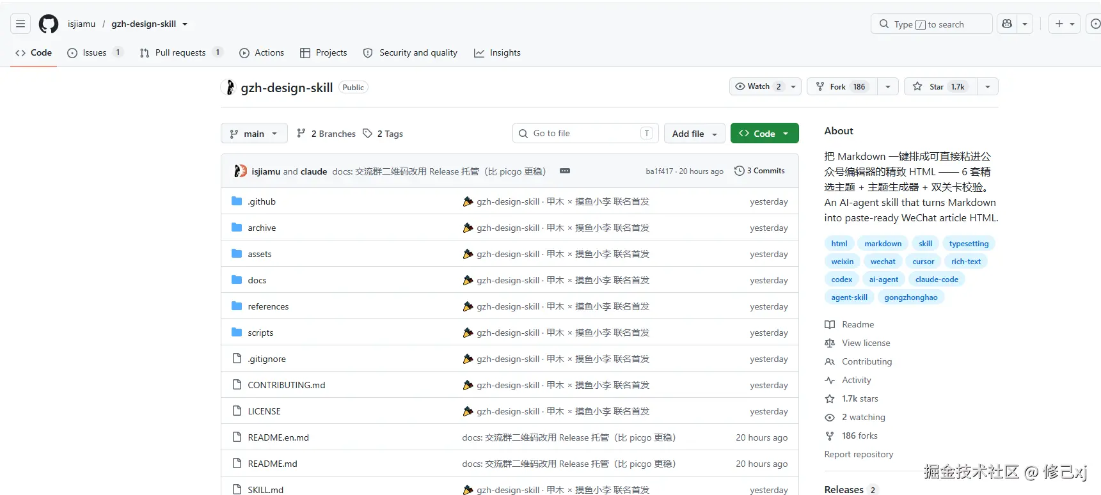Click the Go to file search field
The height and width of the screenshot is (495, 1101).
click(585, 134)
